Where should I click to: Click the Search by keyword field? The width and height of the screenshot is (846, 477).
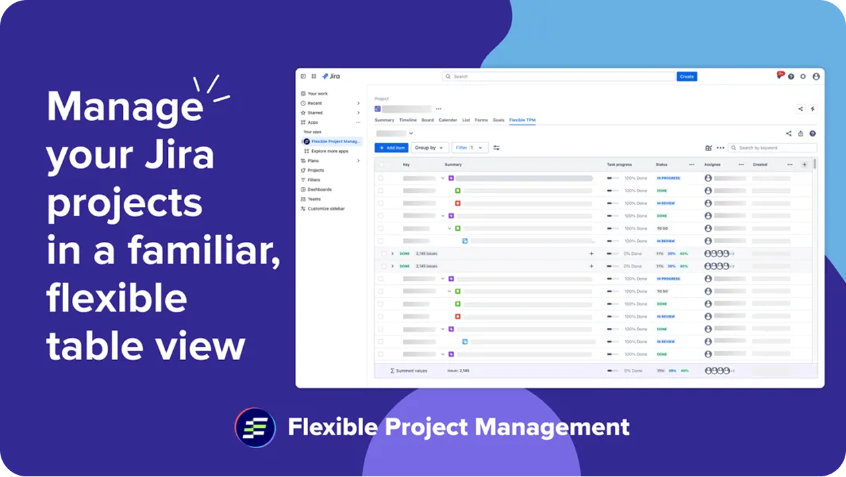pos(775,148)
